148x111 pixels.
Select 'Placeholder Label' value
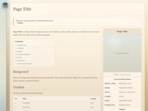coord(126,101)
